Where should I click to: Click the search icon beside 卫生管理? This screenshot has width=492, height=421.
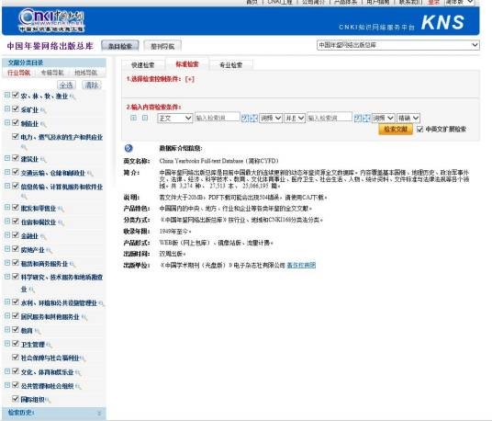pyautogui.click(x=49, y=345)
